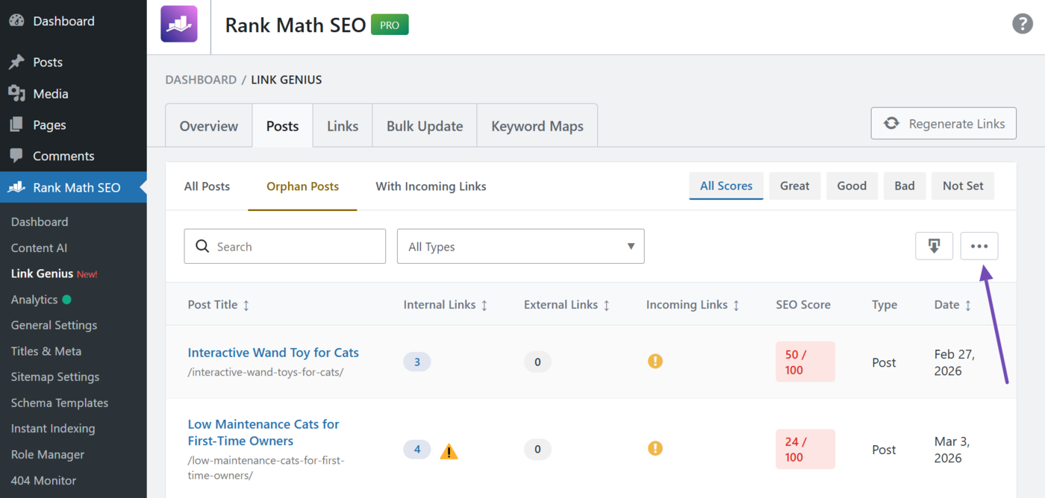Screen dimensions: 1045x498
Task: Click the refresh icon in Regenerate Links
Action: [x=891, y=124]
